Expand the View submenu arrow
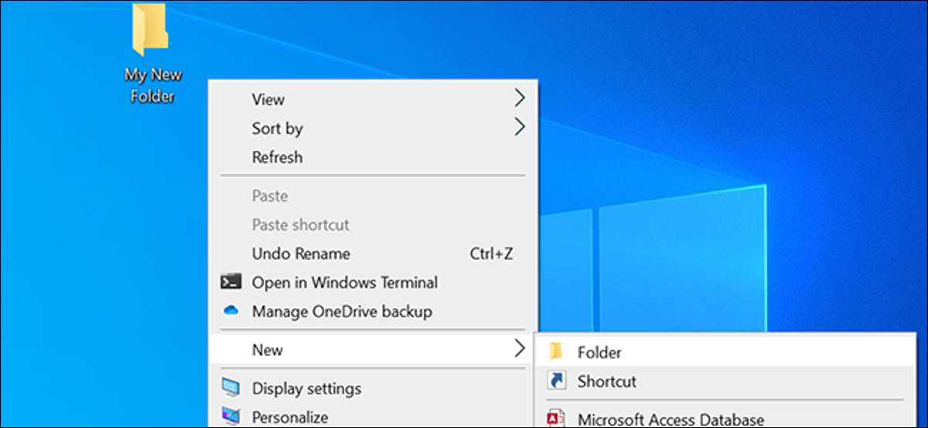The image size is (928, 428). click(520, 98)
